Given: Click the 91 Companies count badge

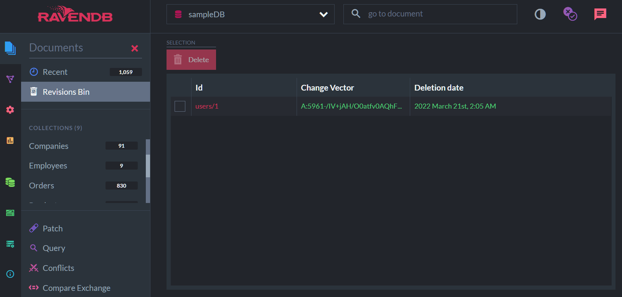Looking at the screenshot, I should (x=121, y=146).
